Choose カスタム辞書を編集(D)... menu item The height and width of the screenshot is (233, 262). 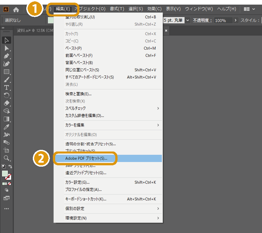(x=108, y=116)
